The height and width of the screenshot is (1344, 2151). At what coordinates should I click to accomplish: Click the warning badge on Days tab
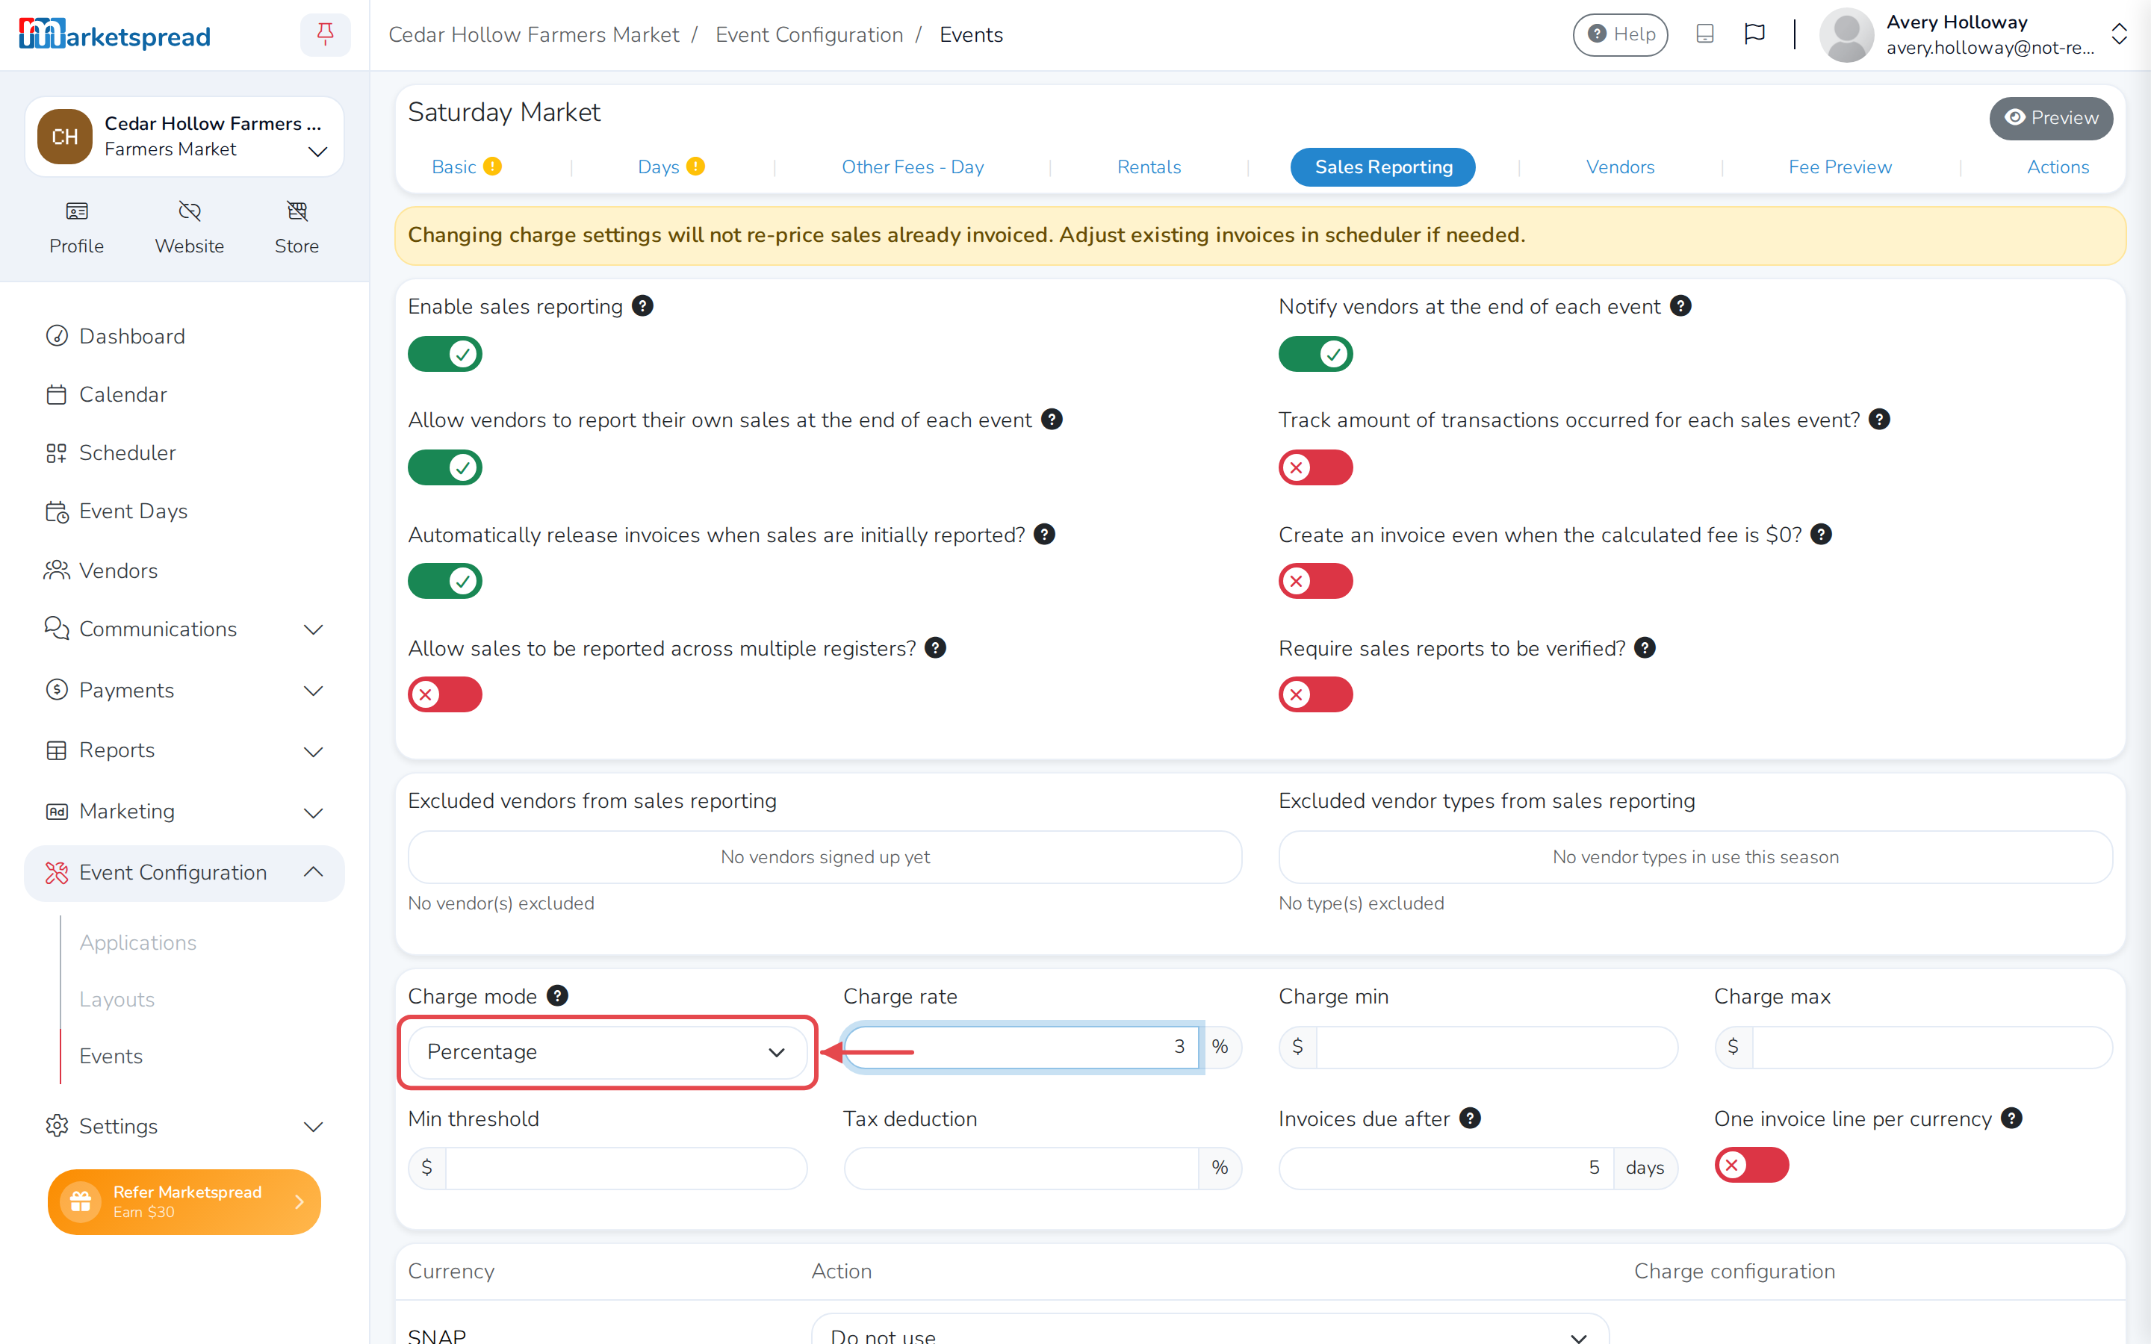point(696,167)
